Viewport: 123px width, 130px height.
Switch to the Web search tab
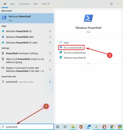click(35, 4)
